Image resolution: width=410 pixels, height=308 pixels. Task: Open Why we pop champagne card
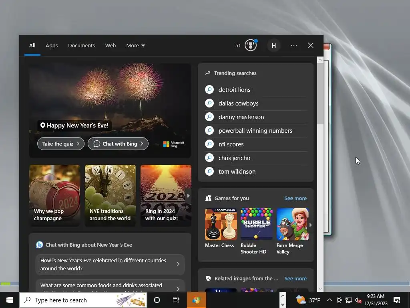point(54,195)
